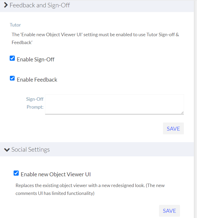Viewport: 197px width, 218px height.
Task: Click the down-chevron icon beside Social Settings
Action: click(x=7, y=149)
